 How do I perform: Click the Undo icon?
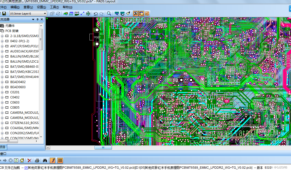point(96,14)
